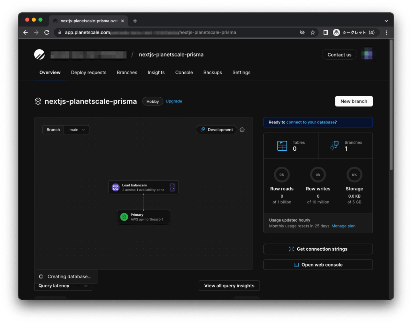Click the Load balancers node card
The width and height of the screenshot is (412, 324).
point(144,187)
